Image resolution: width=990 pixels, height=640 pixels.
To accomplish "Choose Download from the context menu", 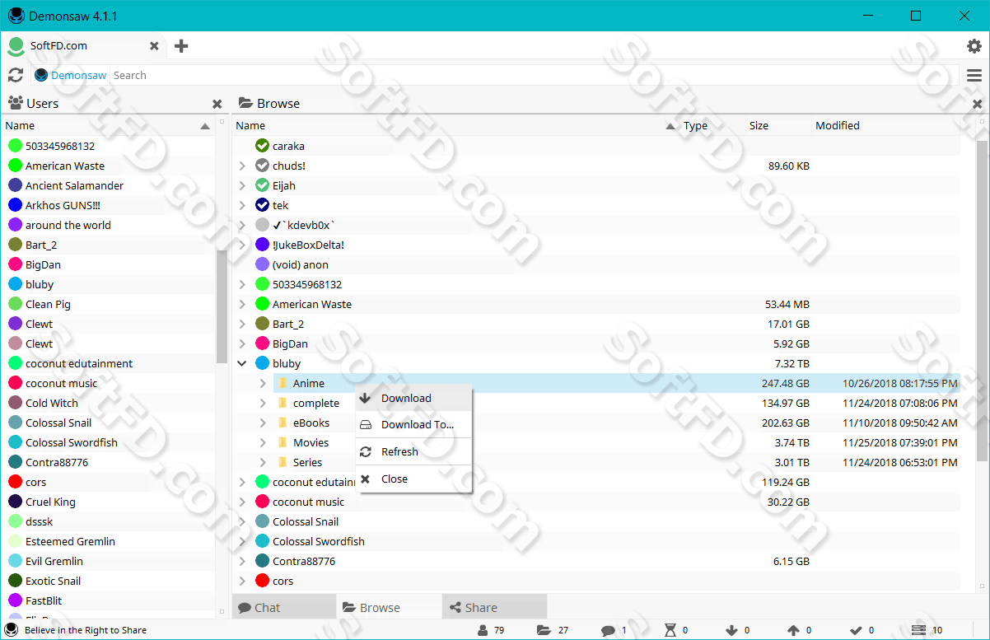I will pyautogui.click(x=413, y=398).
